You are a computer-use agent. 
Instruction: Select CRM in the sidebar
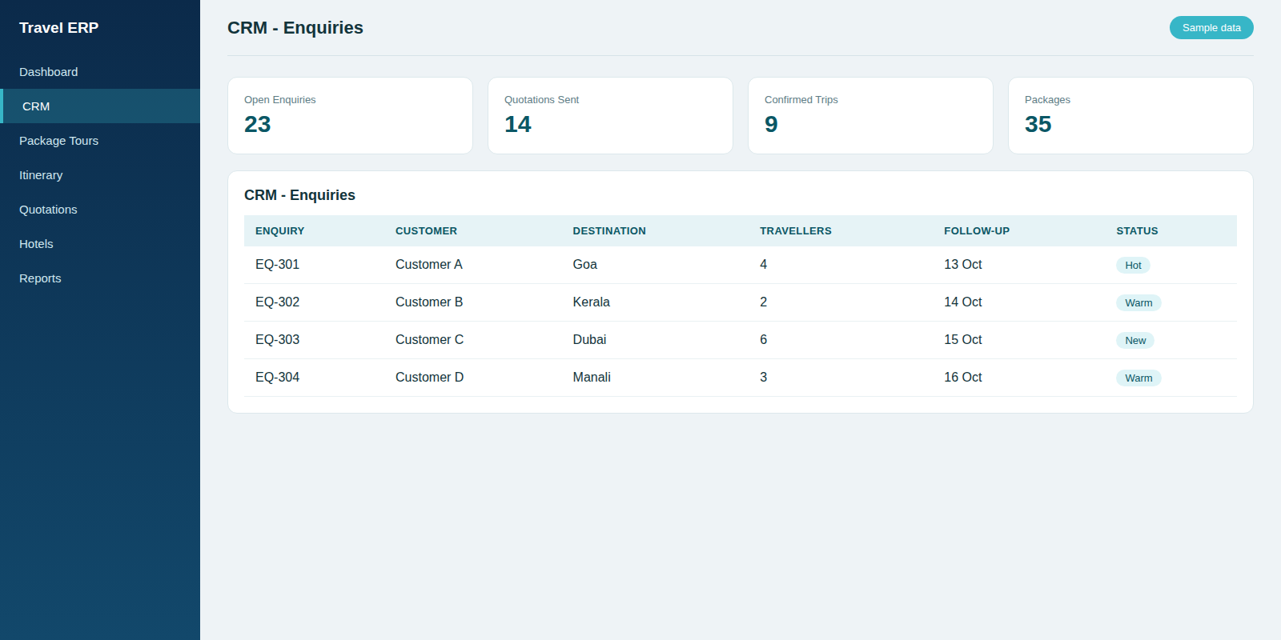(100, 106)
